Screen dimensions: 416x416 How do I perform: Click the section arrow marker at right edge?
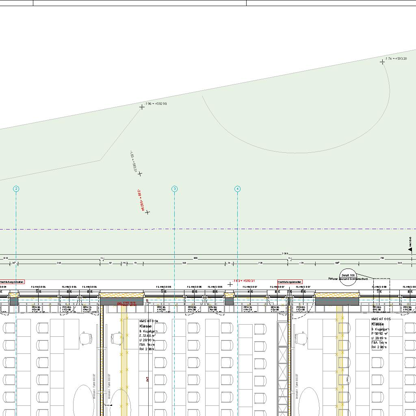(x=410, y=249)
